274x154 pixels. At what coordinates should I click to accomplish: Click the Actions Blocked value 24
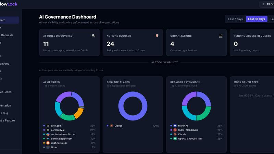(x=110, y=44)
